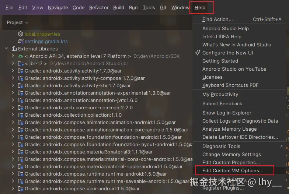Image resolution: width=289 pixels, height=194 pixels.
Task: Choose Edit Custom VM Options...
Action: click(239, 171)
